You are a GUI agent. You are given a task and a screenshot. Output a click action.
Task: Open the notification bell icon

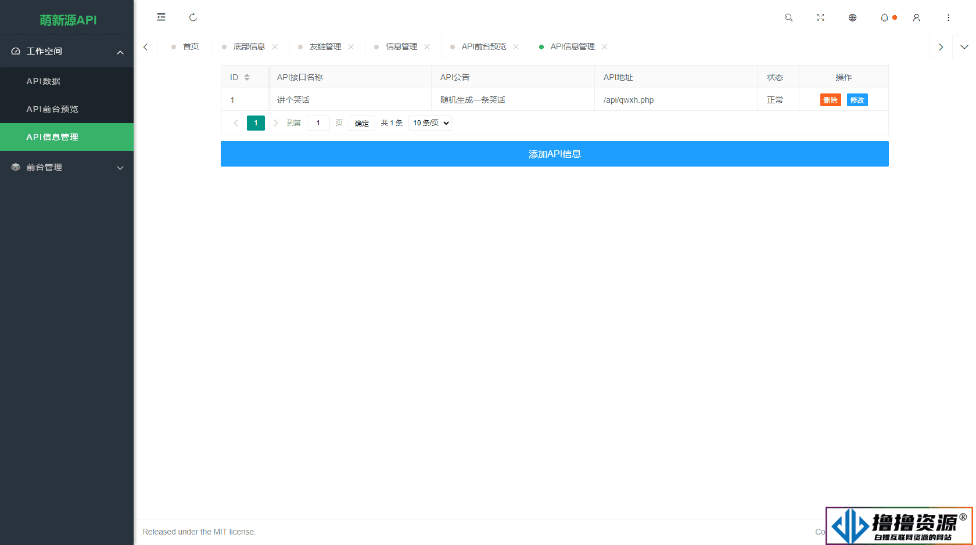click(x=884, y=17)
